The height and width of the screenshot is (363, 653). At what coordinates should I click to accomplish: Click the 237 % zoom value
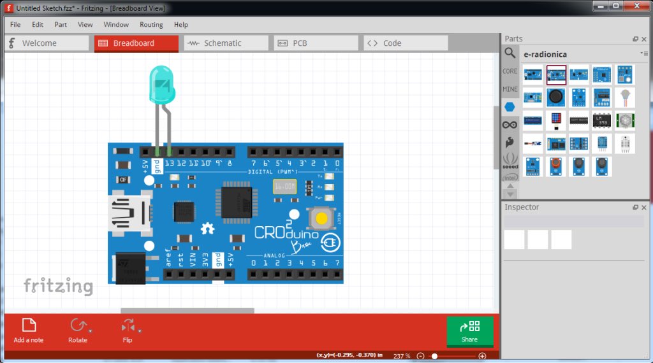pos(402,356)
